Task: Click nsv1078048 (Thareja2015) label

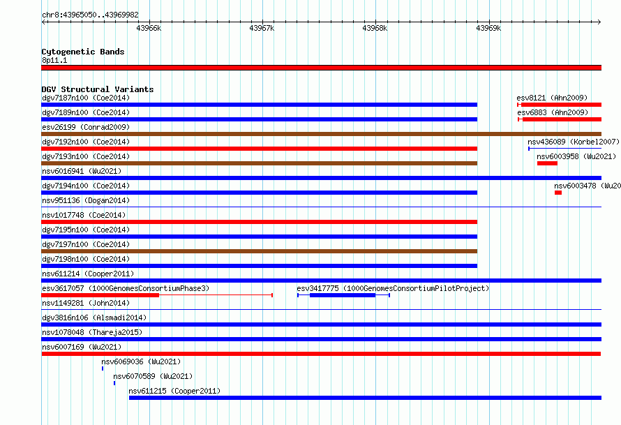Action: [92, 332]
